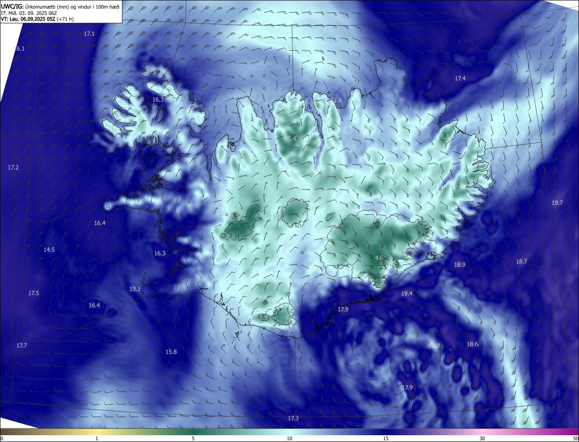Viewport: 579px width, 442px height.
Task: Click the 18.7 value label
Action: (x=522, y=262)
